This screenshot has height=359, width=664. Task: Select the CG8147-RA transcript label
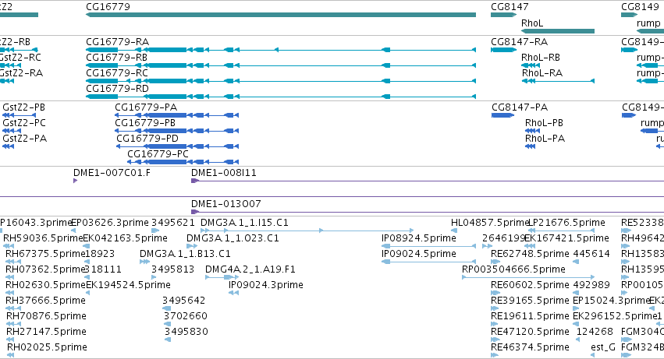tap(519, 42)
